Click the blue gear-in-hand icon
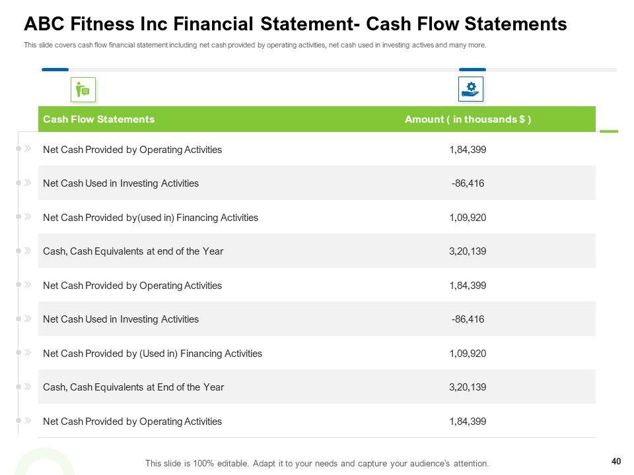634x475 pixels. click(x=471, y=89)
